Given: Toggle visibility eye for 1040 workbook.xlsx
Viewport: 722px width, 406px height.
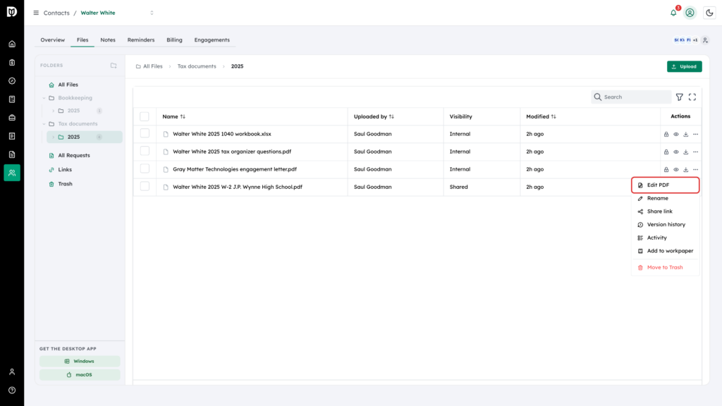Looking at the screenshot, I should (x=676, y=135).
